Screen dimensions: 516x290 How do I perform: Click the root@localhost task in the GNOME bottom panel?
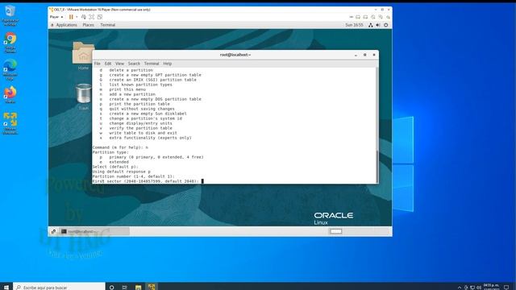[x=94, y=231]
